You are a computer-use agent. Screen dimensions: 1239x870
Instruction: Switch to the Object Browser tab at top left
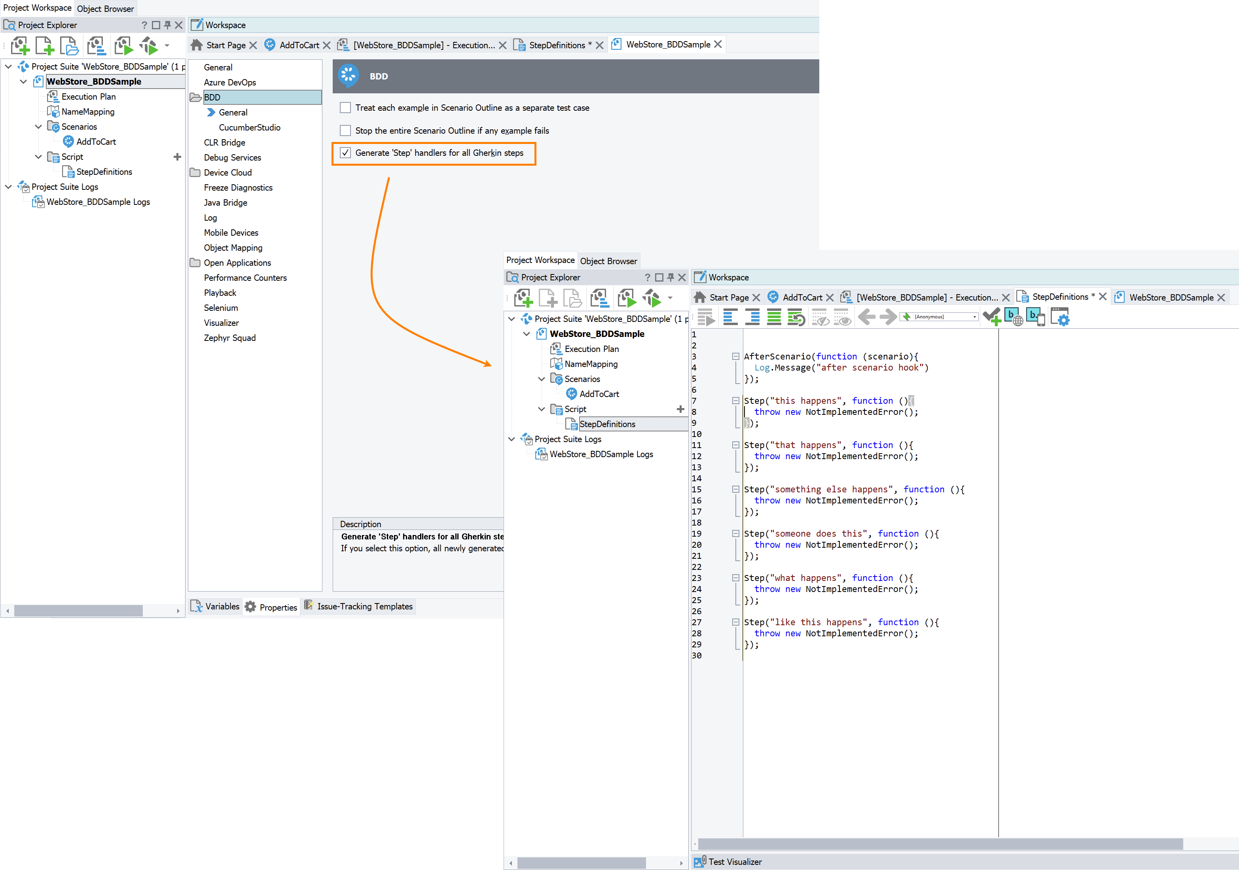(105, 9)
